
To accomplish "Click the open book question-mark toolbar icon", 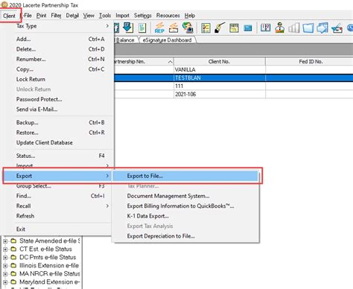I will 266,28.
